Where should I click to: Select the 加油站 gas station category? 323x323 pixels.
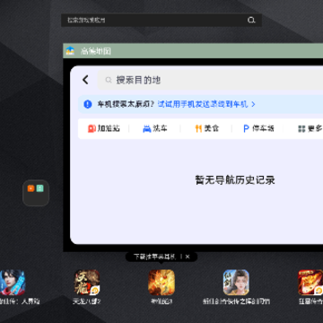104,128
